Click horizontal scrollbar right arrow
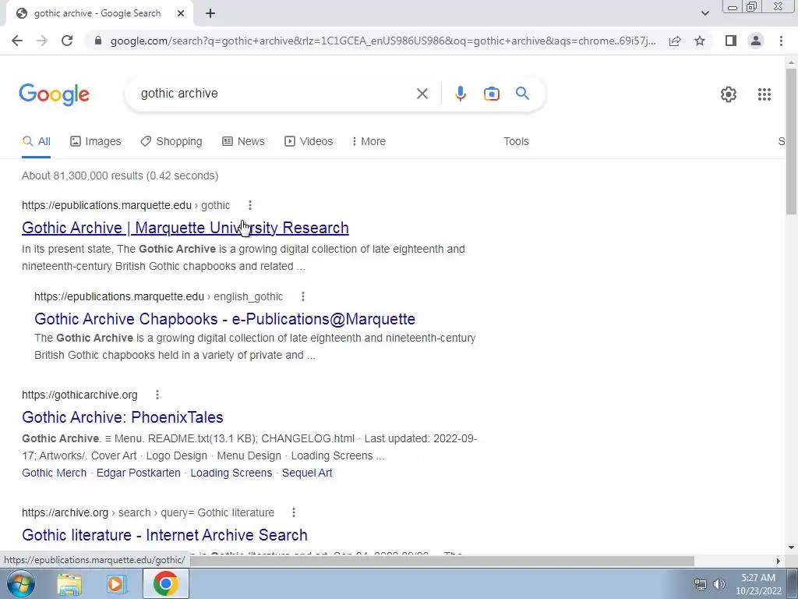Viewport: 798px width, 599px height. [779, 561]
